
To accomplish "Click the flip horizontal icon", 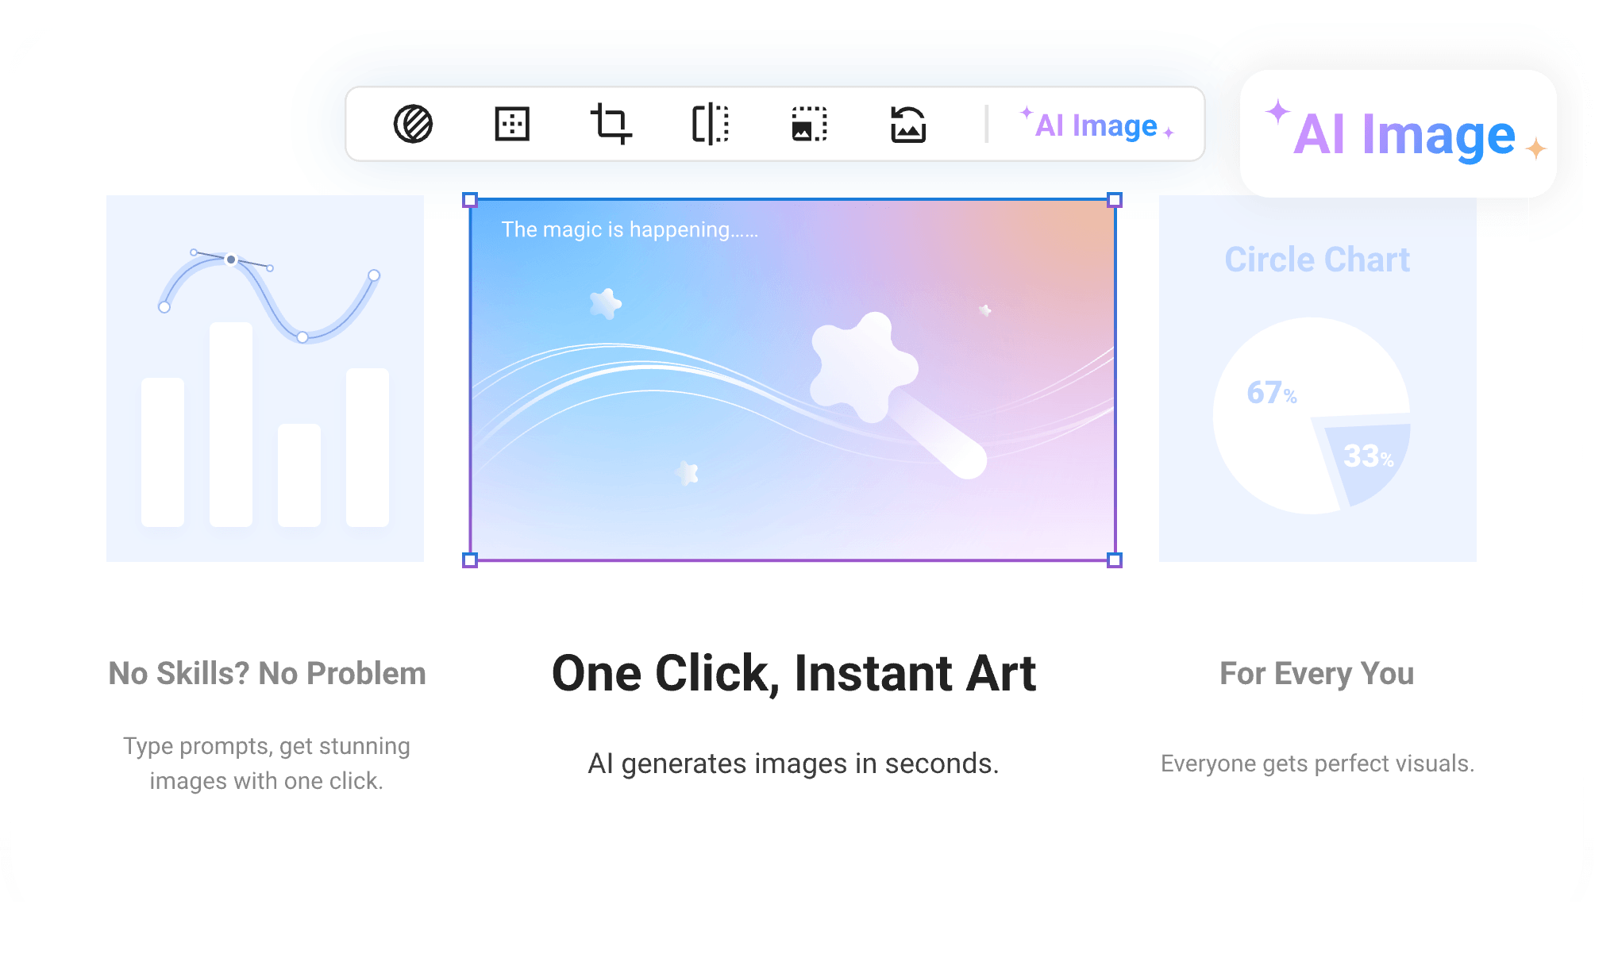I will tap(711, 124).
